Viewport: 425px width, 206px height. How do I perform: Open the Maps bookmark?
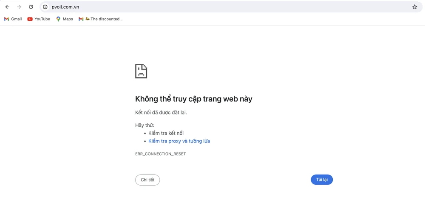pyautogui.click(x=65, y=19)
